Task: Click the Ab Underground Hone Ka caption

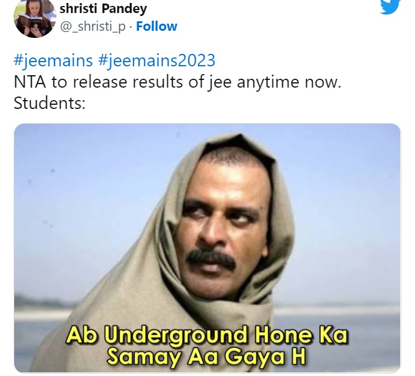Action: (207, 335)
